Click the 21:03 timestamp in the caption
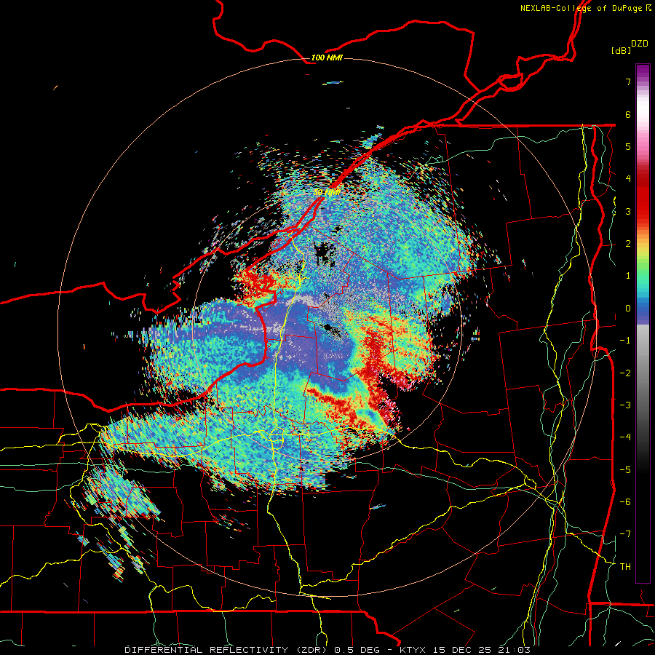Image resolution: width=655 pixels, height=655 pixels. click(x=515, y=650)
